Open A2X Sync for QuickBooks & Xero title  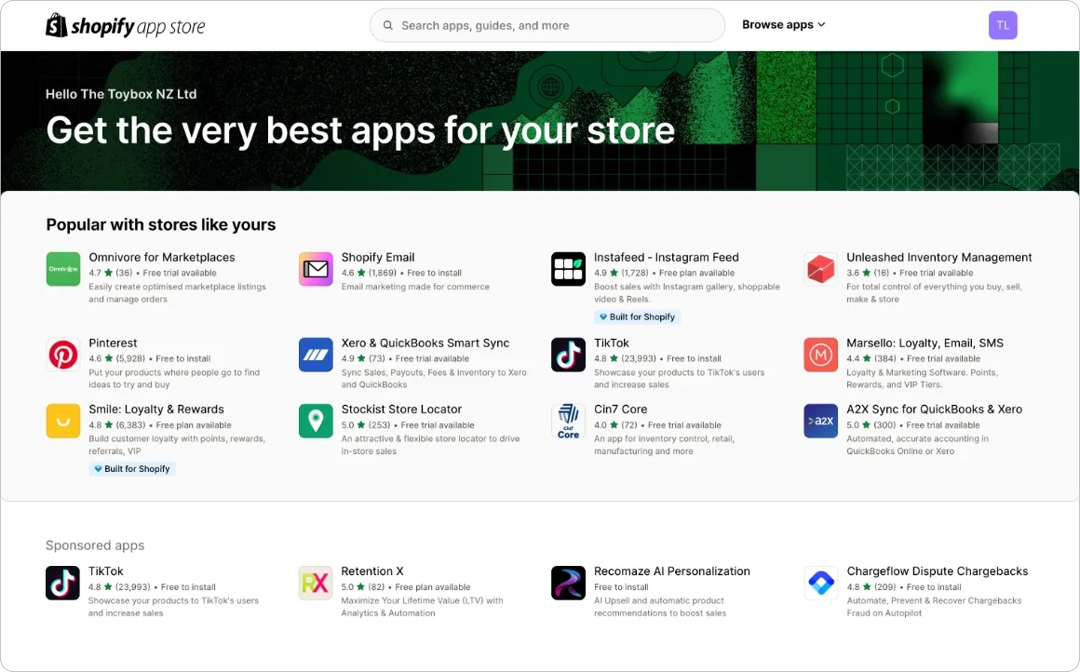tap(935, 409)
